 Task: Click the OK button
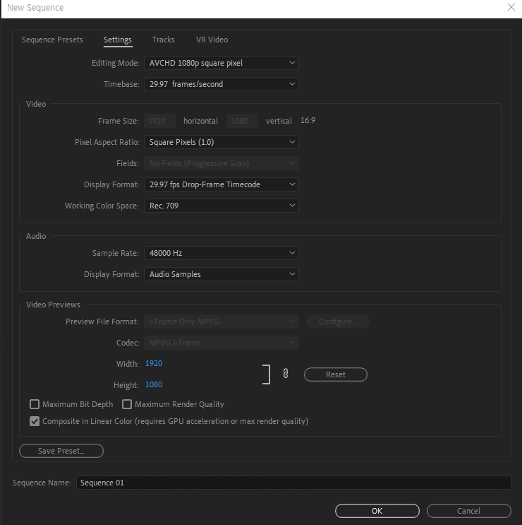pyautogui.click(x=377, y=511)
